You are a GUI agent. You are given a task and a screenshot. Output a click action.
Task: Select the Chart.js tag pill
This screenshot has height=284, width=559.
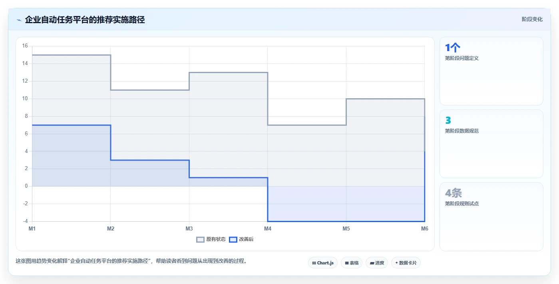pyautogui.click(x=323, y=263)
